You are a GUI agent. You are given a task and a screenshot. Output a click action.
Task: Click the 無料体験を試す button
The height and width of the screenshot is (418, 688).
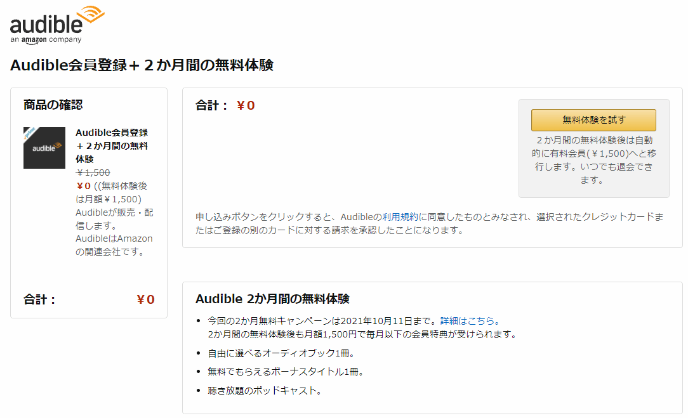pos(593,120)
